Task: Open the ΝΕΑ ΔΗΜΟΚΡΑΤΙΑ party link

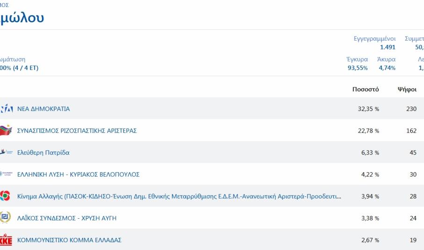Action: pos(43,109)
